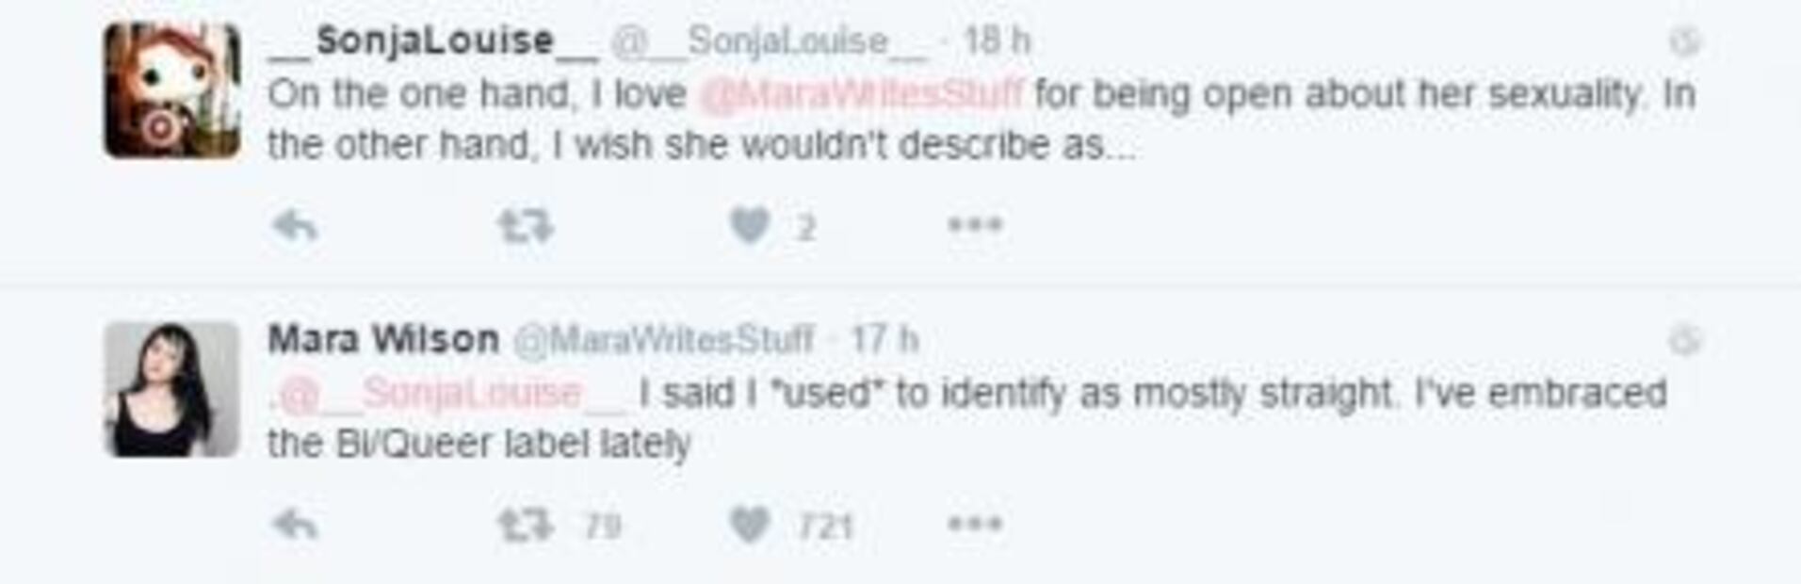Click the small corner icon on SonjaLouise's tweet
1801x584 pixels.
click(x=1684, y=41)
